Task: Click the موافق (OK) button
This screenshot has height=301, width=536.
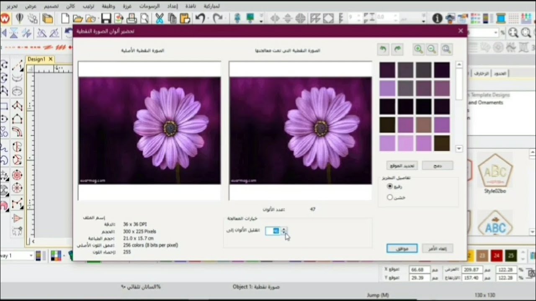Action: point(402,249)
